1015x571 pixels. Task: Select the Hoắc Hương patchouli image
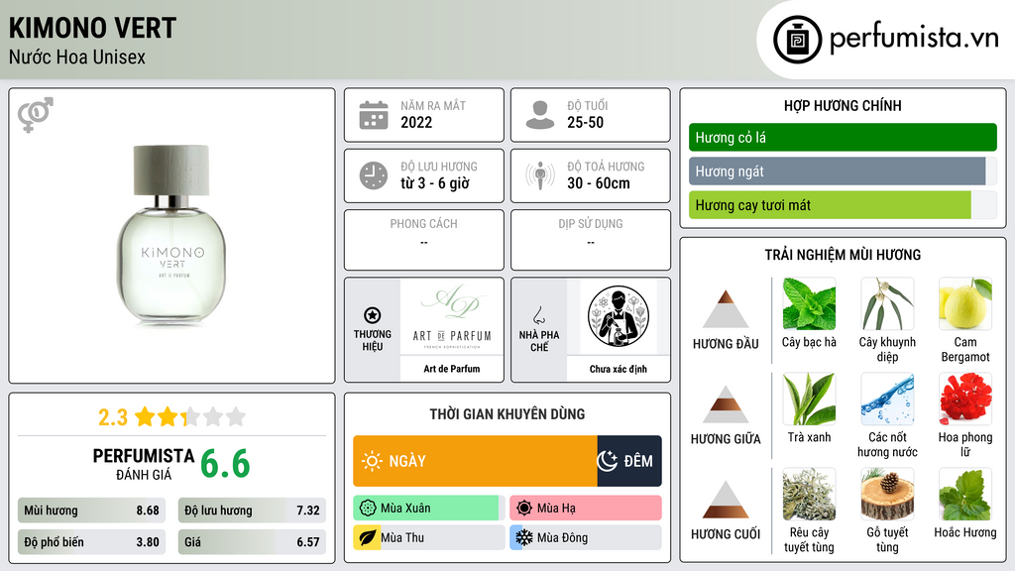tap(965, 495)
